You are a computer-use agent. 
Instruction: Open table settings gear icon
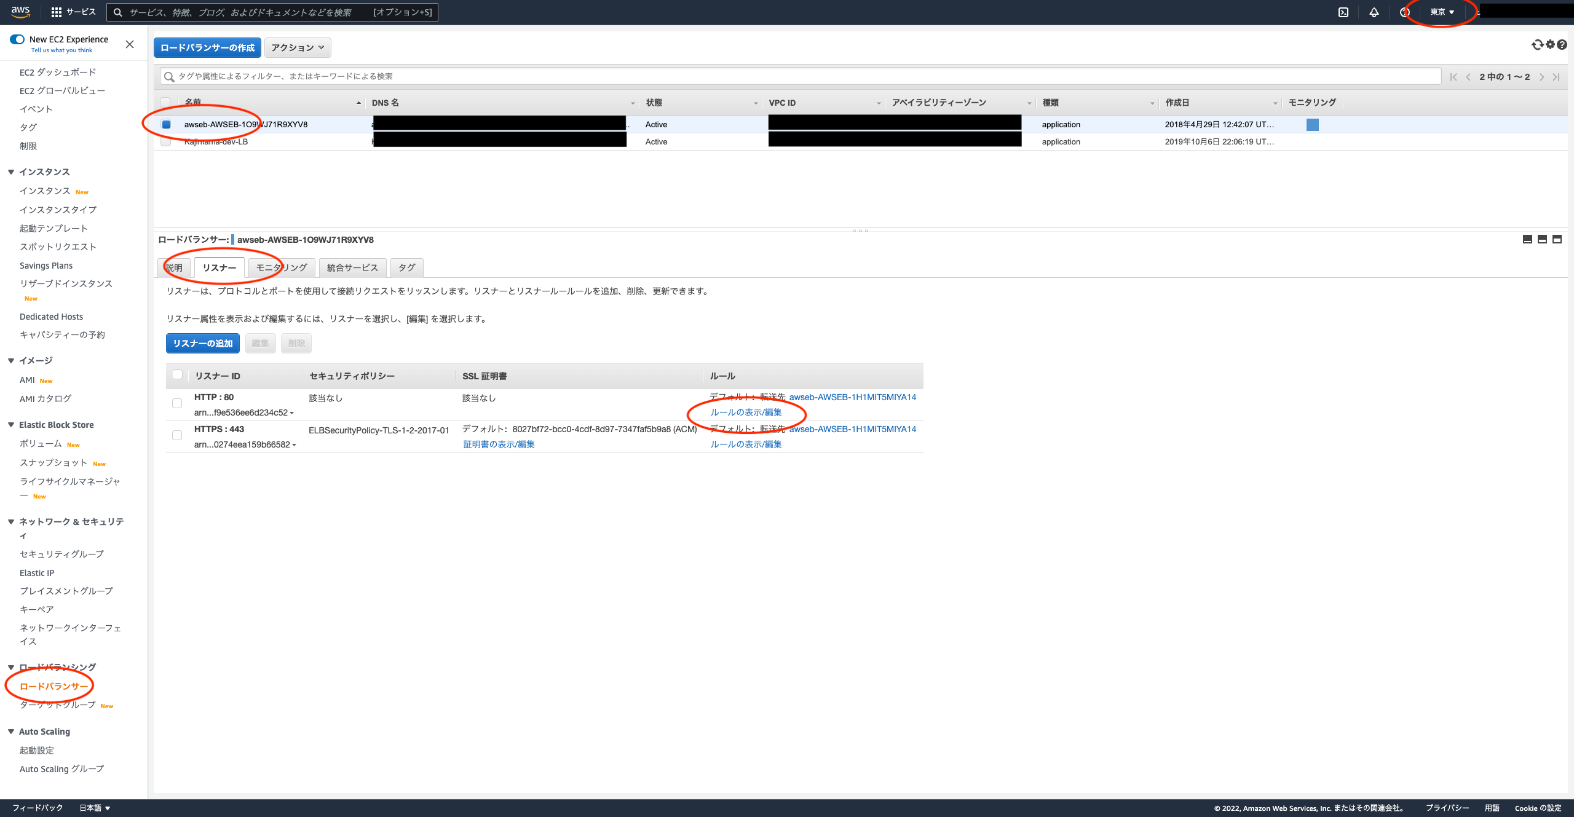(1551, 44)
